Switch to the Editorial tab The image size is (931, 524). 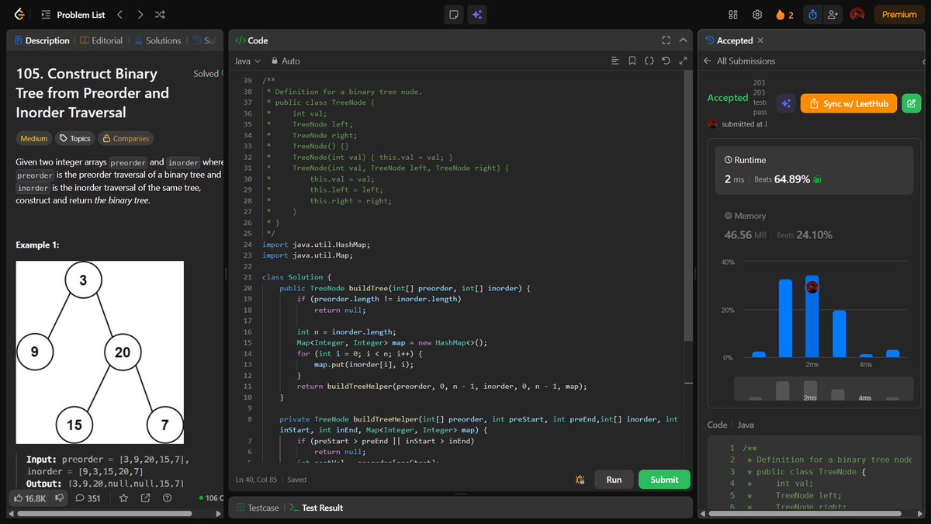click(x=102, y=40)
